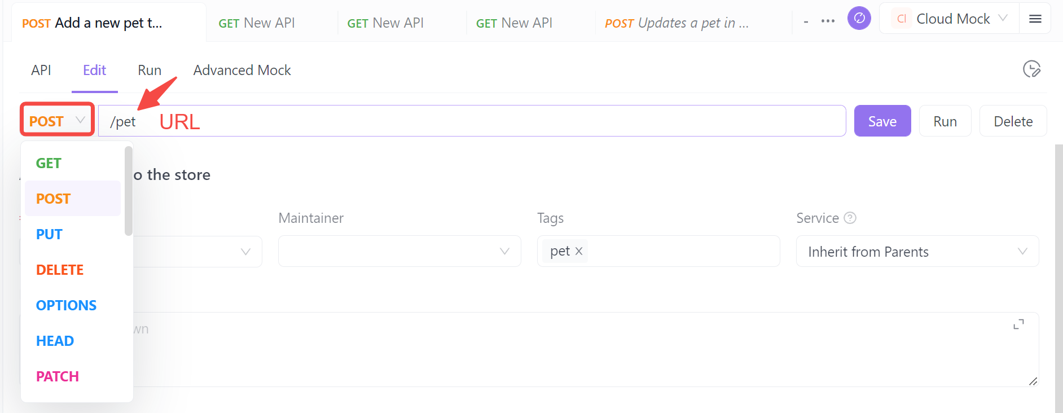Remove the pet tag with its x
Viewport: 1063px width, 413px height.
[578, 252]
